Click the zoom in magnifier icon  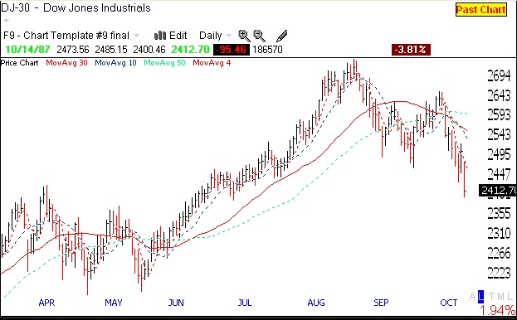click(244, 36)
